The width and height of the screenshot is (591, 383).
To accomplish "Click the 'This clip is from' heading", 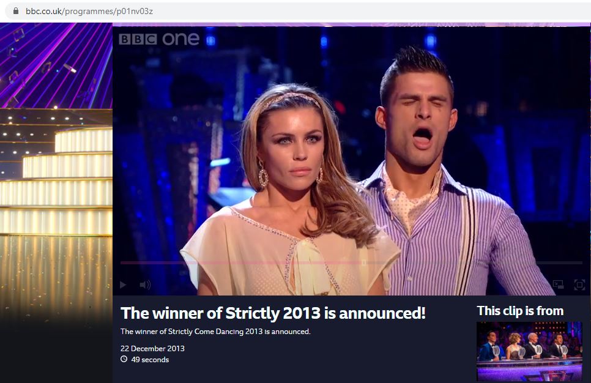I will 520,311.
